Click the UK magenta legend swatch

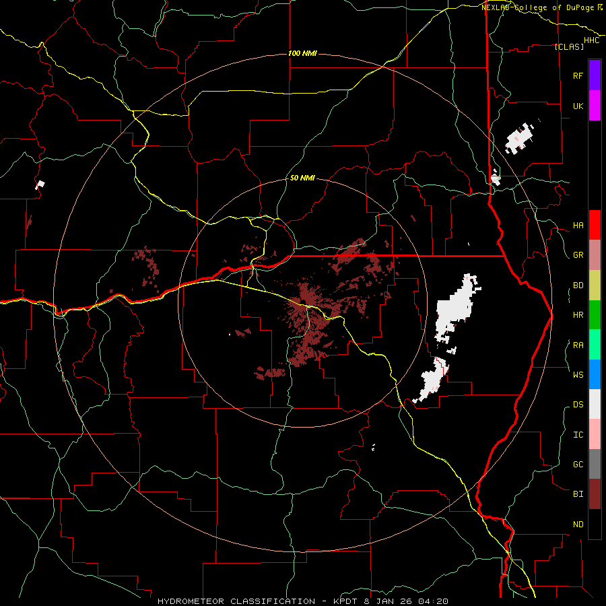(595, 106)
